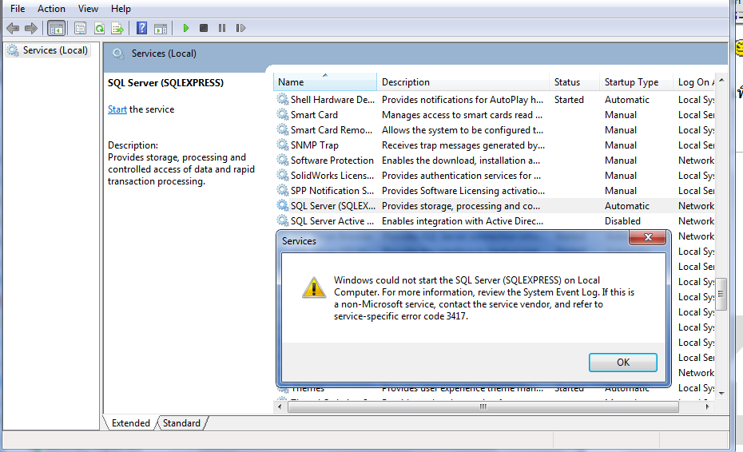Viewport: 743px width, 452px height.
Task: Select Services (Local) in console tree
Action: [48, 50]
